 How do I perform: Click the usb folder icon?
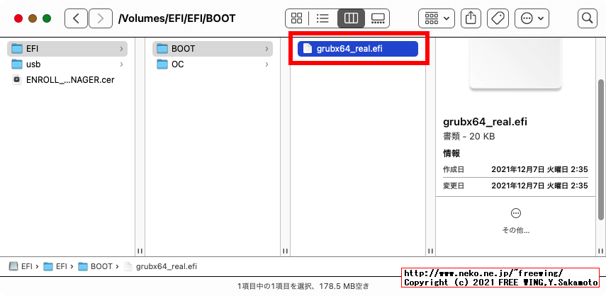(x=17, y=64)
